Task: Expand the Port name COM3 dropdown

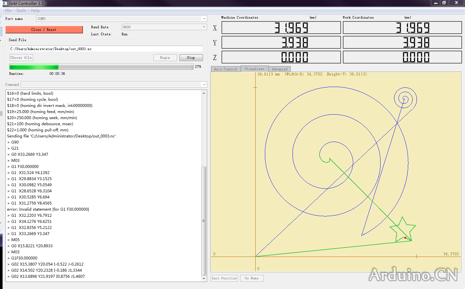Action: (204, 19)
